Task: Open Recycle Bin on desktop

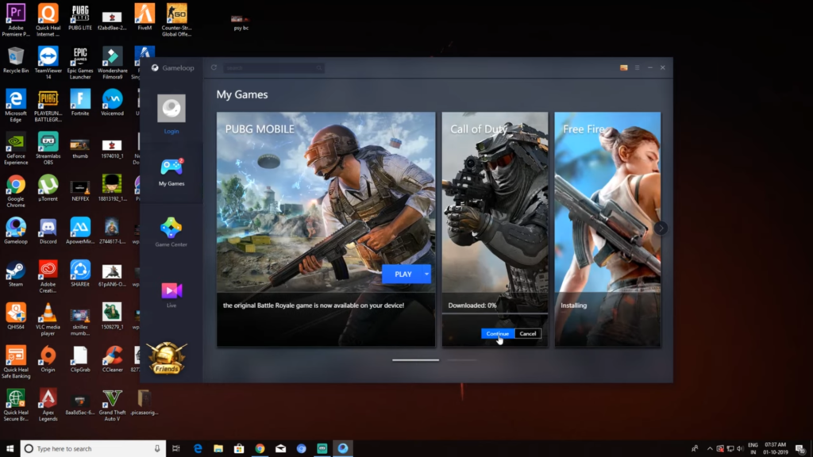Action: pos(16,60)
